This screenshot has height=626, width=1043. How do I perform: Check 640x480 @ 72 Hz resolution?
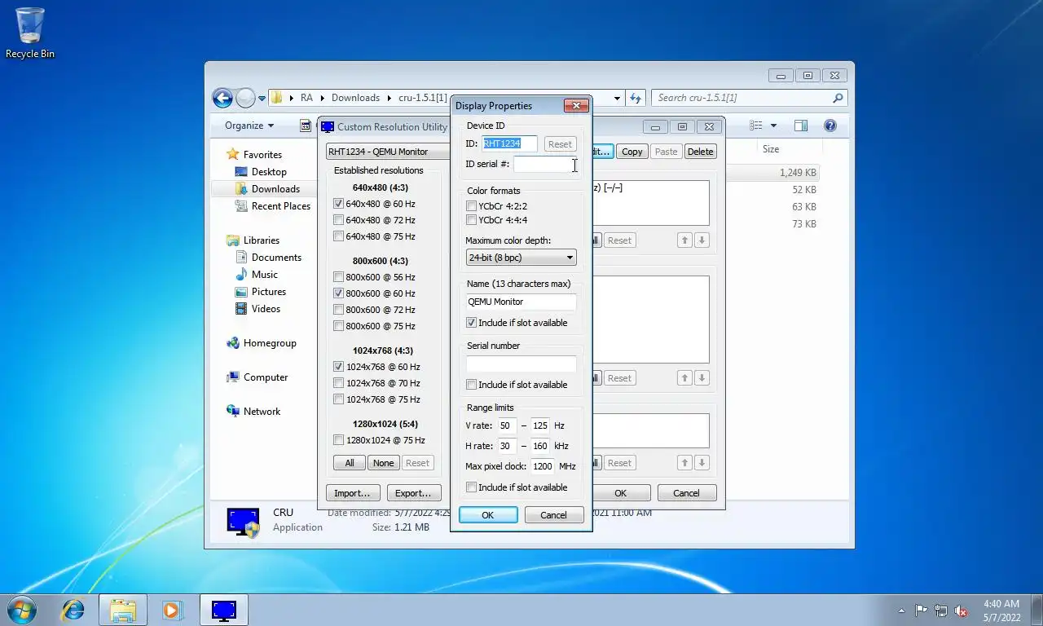click(x=339, y=220)
